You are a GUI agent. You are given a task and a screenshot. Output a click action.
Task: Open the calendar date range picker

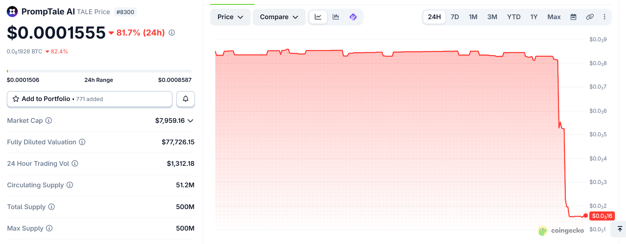[x=574, y=17]
